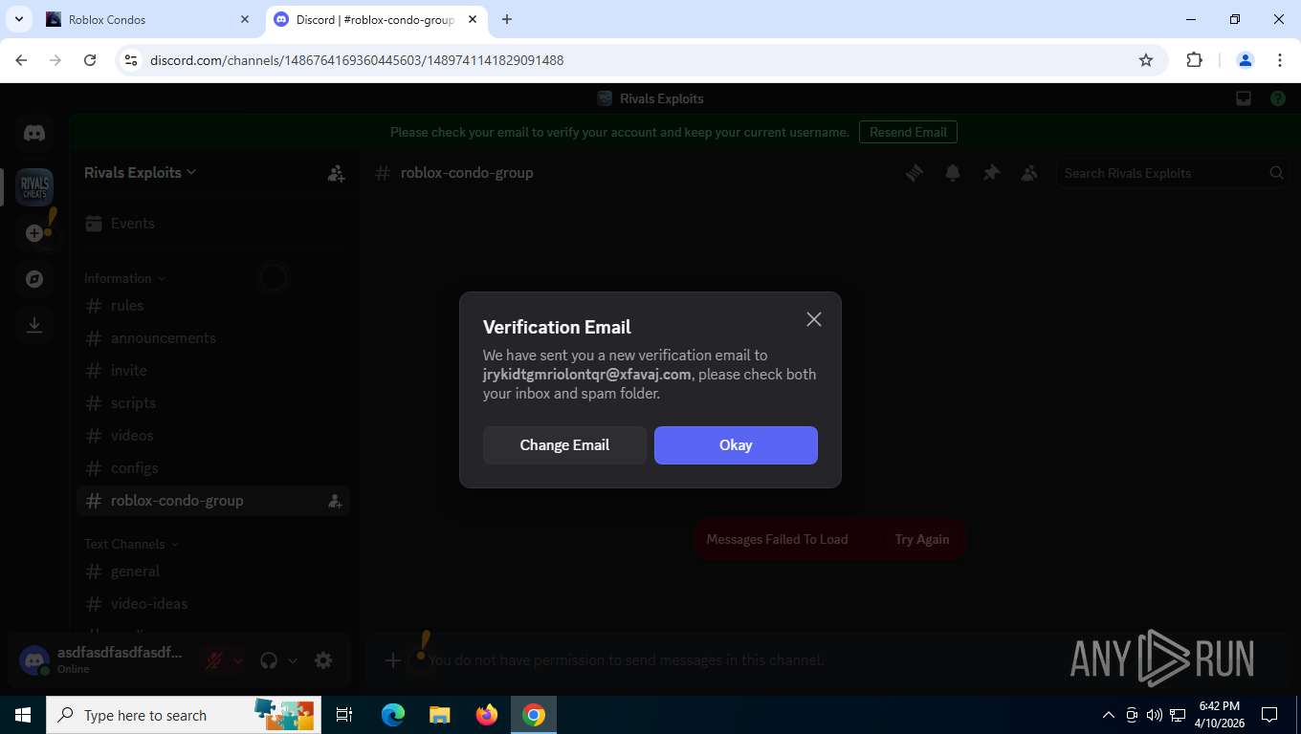The width and height of the screenshot is (1301, 734).
Task: Collapse the Information category
Action: pos(124,278)
